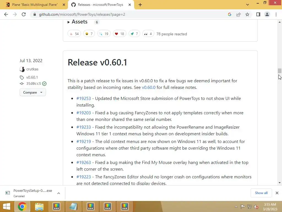The width and height of the screenshot is (282, 212).
Task: Open the network tray icon
Action: (249, 207)
